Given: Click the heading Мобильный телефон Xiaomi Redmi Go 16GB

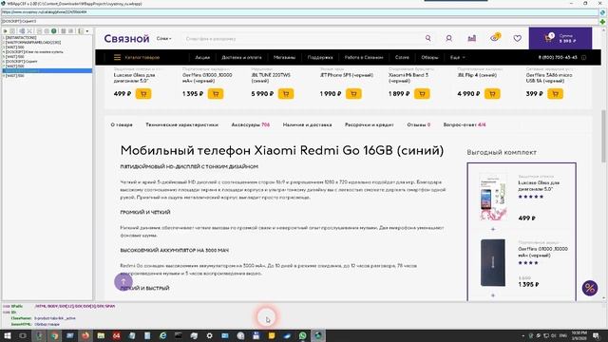Looking at the screenshot, I should click(x=282, y=150).
